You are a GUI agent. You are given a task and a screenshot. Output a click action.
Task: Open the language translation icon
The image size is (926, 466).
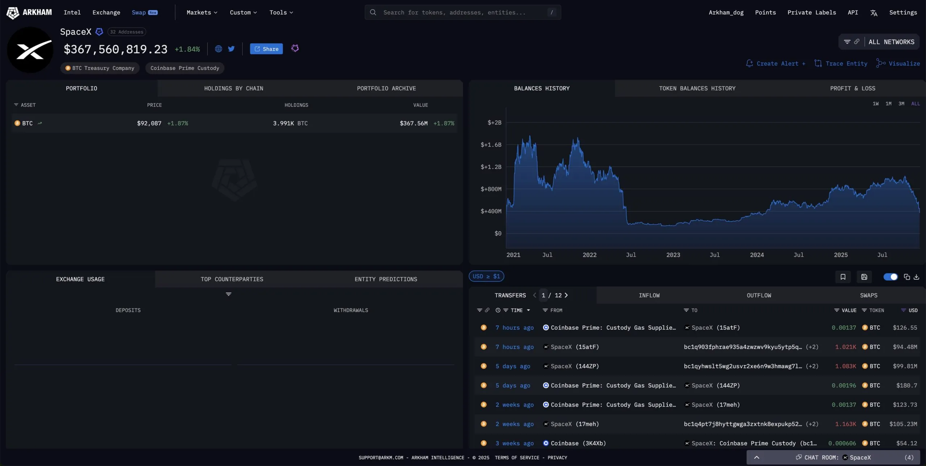(x=874, y=13)
